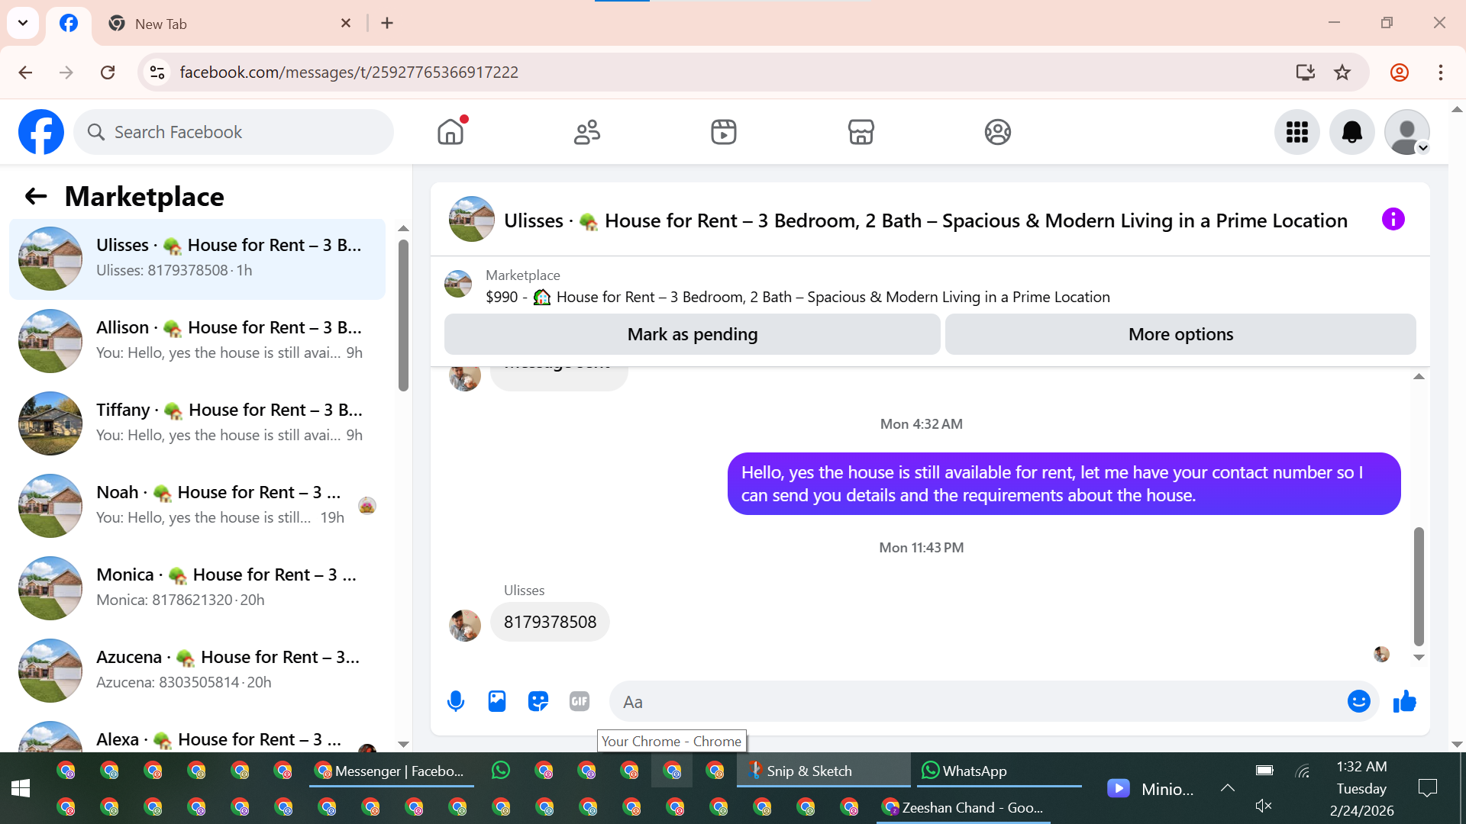Send a thumbs-up like
Viewport: 1466px width, 824px height.
tap(1404, 701)
